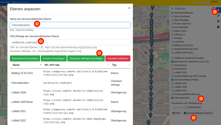Enable Orienteering overlay

(x=172, y=65)
